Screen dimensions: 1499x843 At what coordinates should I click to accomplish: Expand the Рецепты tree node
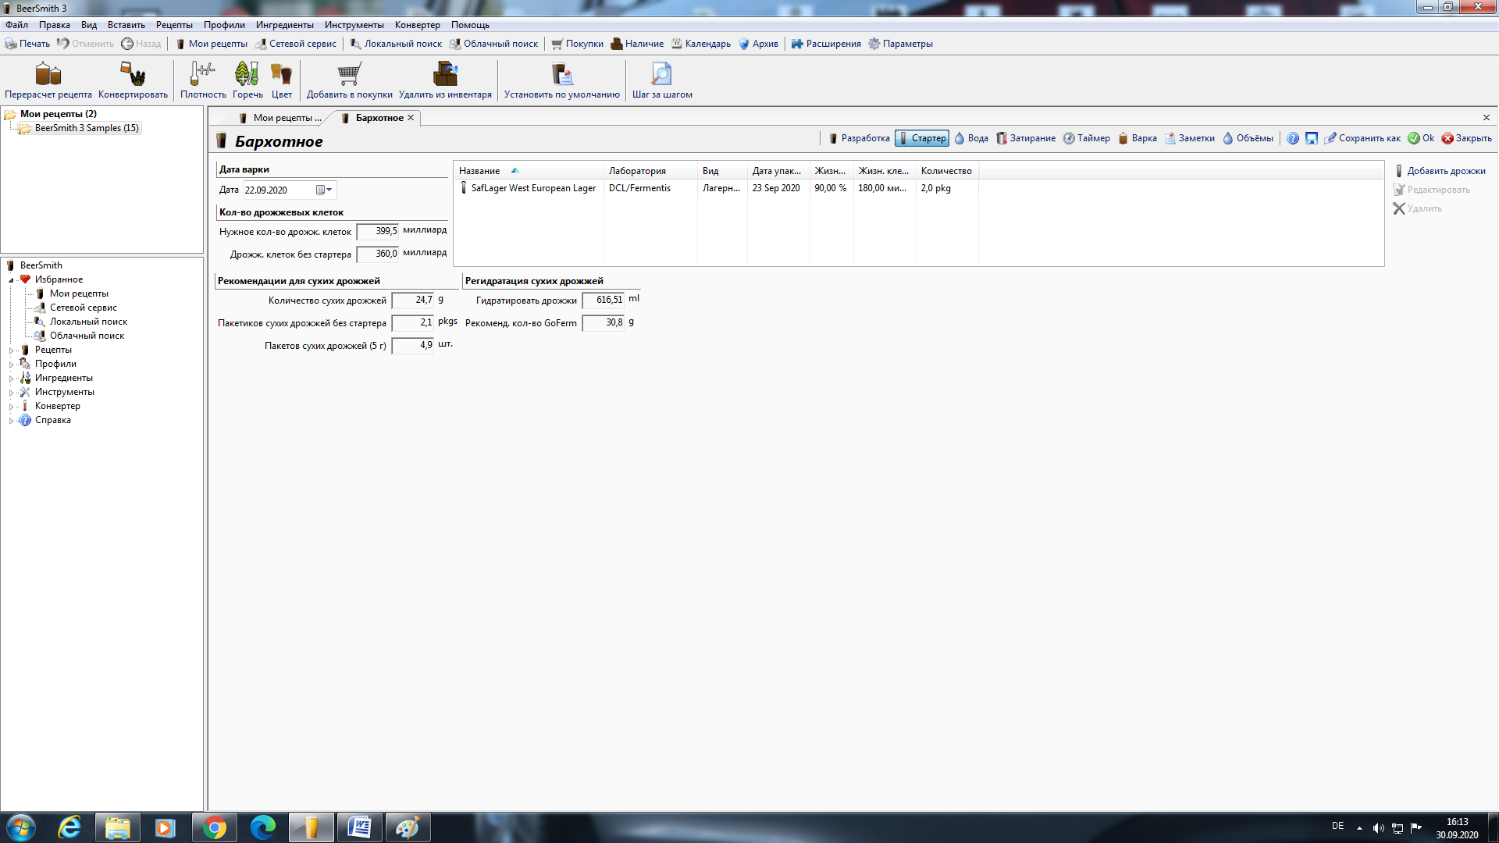tap(11, 350)
